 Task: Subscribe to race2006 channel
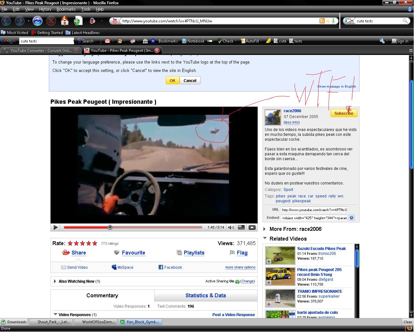pos(344,113)
